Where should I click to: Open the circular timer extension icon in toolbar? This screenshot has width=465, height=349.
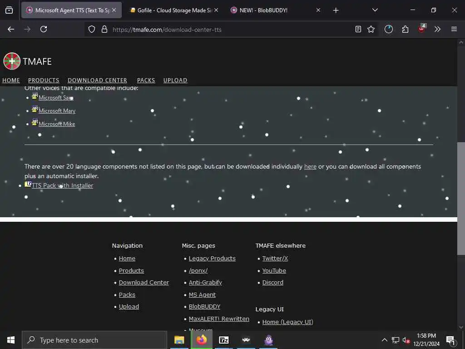(389, 29)
